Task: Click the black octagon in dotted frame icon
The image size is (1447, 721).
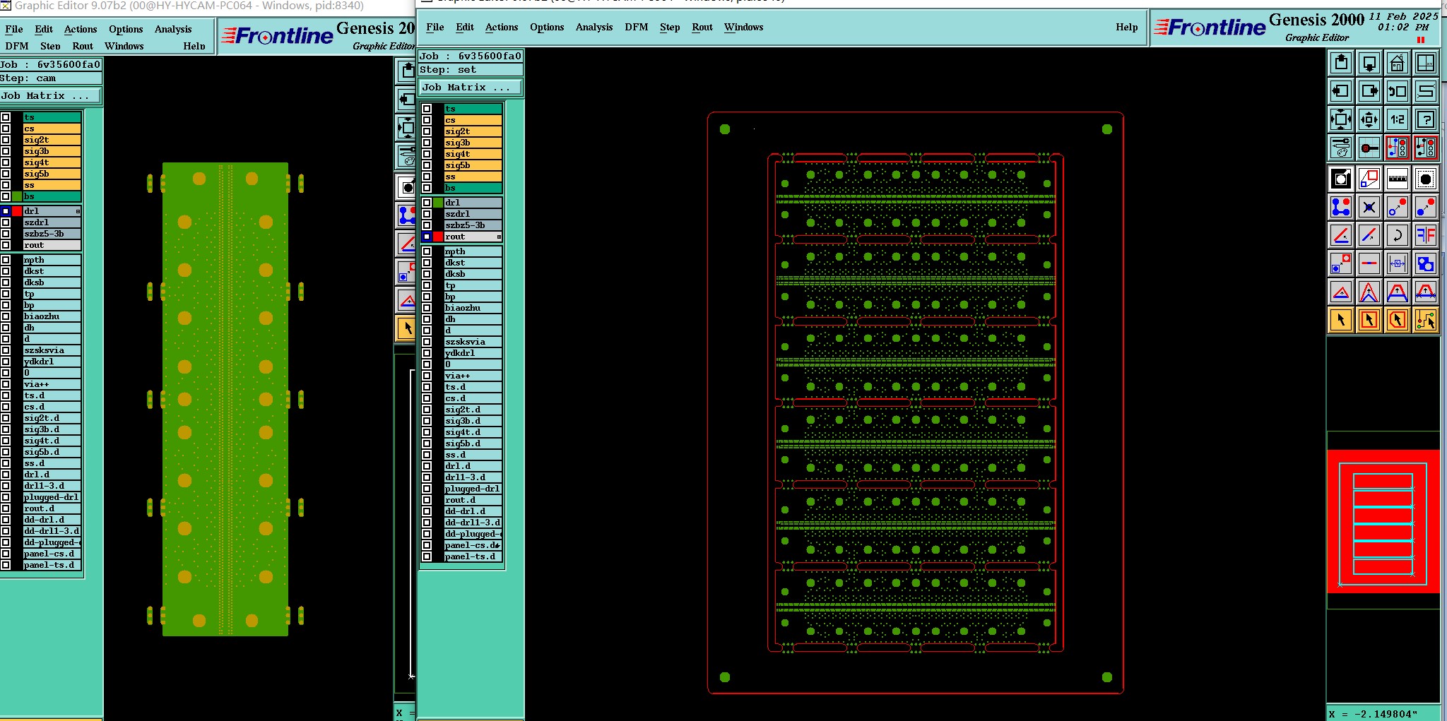Action: point(1426,179)
